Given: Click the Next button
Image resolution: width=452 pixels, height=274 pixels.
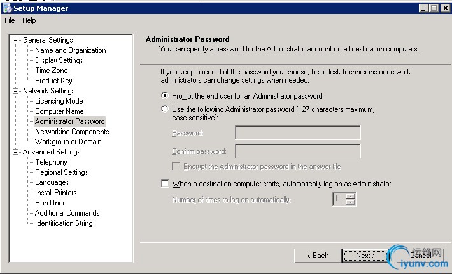Looking at the screenshot, I should tap(365, 255).
